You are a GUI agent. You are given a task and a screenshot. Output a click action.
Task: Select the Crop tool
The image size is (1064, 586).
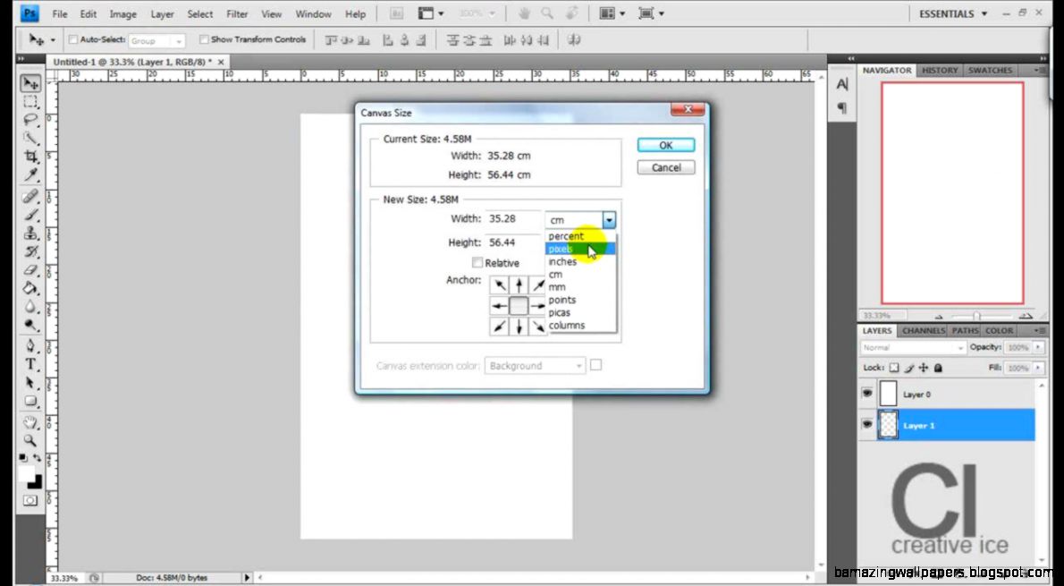pyautogui.click(x=30, y=157)
